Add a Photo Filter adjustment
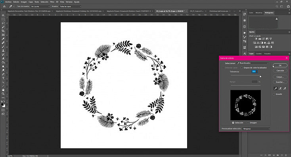 click(265, 43)
